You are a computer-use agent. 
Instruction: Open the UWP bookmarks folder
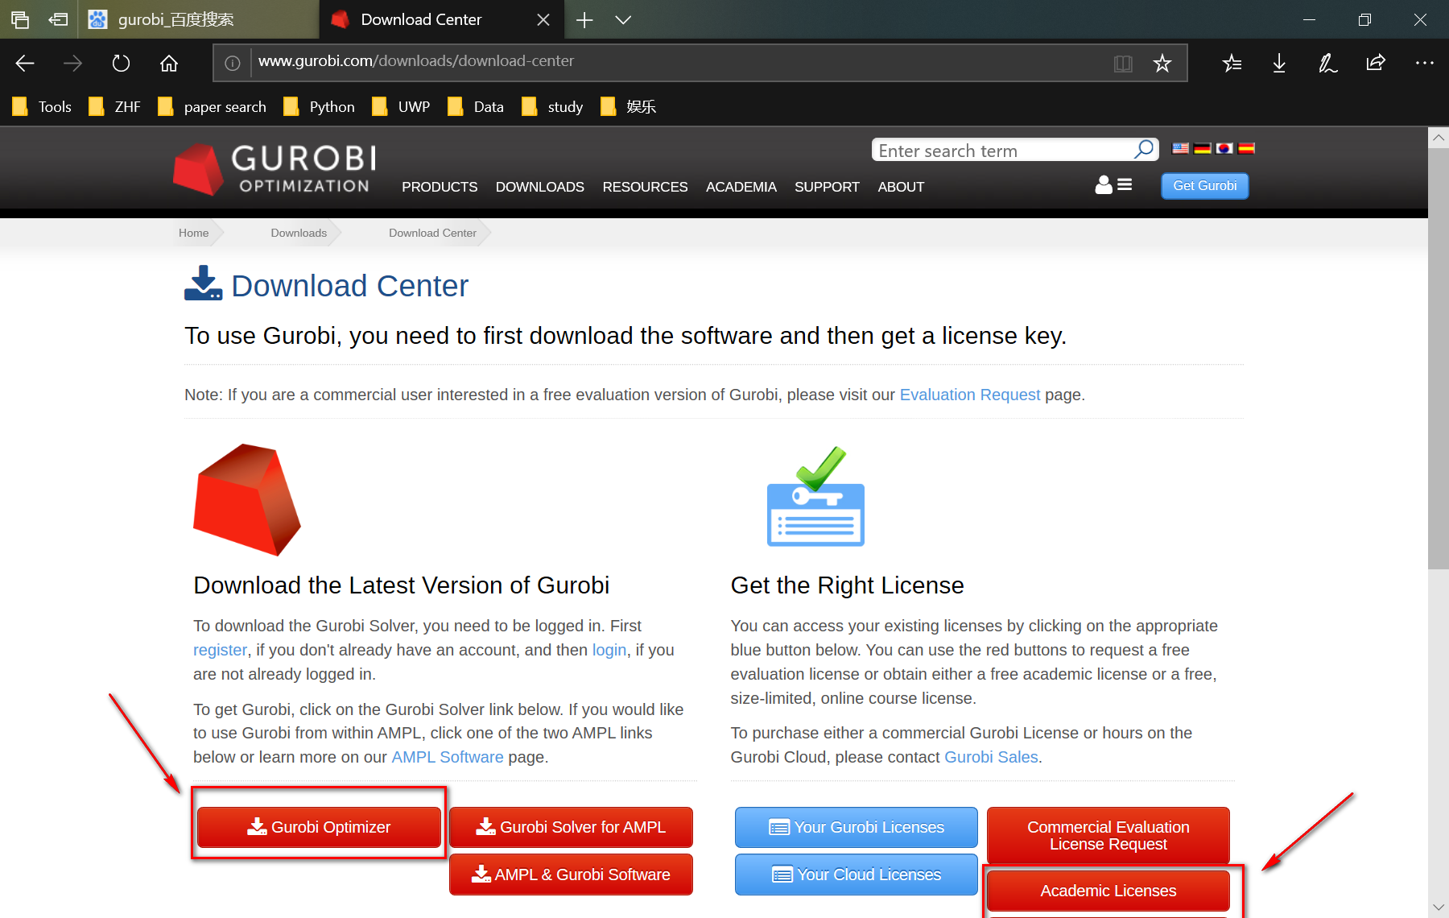click(x=401, y=106)
